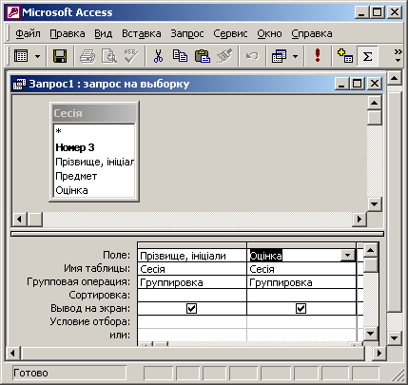The width and height of the screenshot is (408, 385).
Task: Open the Оцінка field dropdown arrow
Action: (x=348, y=255)
